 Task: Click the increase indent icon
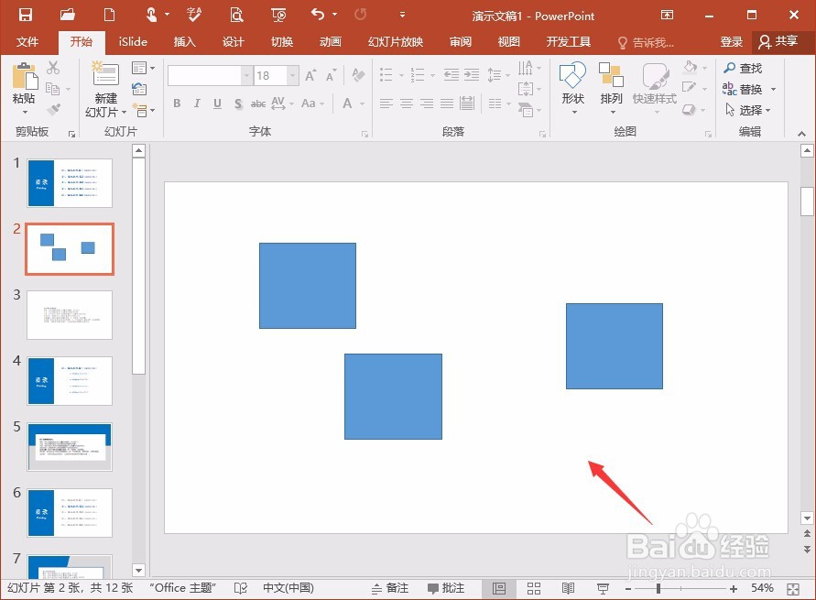click(x=472, y=75)
